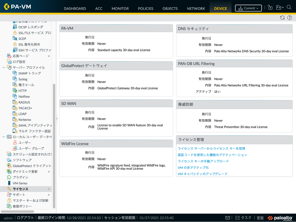Click the 電子メール icon
The width and height of the screenshot is (296, 222).
[15, 85]
